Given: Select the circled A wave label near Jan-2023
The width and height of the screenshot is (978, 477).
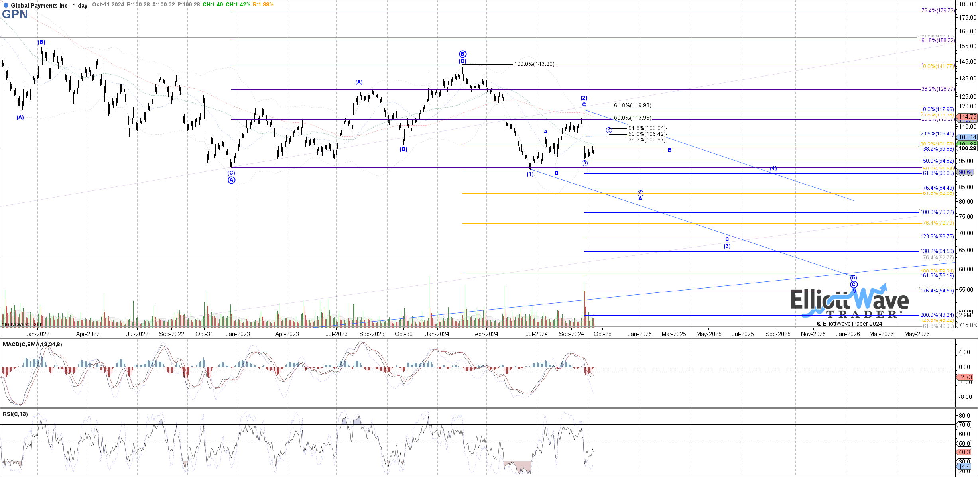Looking at the screenshot, I should (232, 180).
